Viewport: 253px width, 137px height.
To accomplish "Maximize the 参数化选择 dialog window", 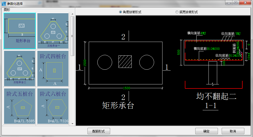I will [236, 3].
